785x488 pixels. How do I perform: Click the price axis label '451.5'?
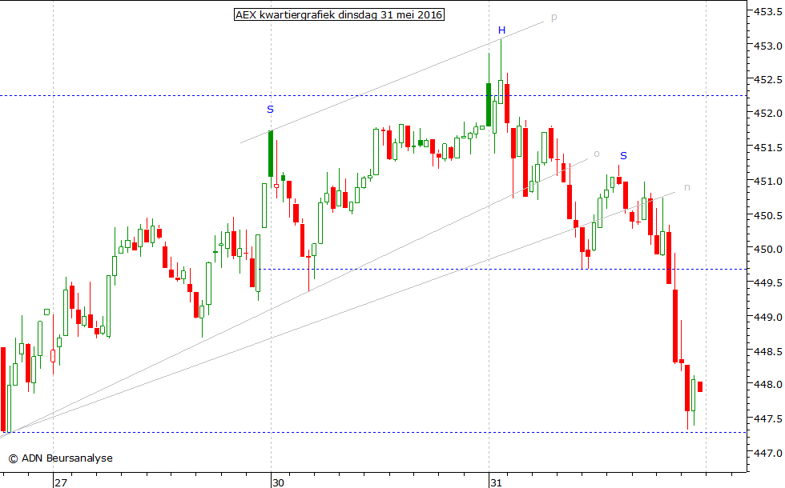pyautogui.click(x=768, y=147)
